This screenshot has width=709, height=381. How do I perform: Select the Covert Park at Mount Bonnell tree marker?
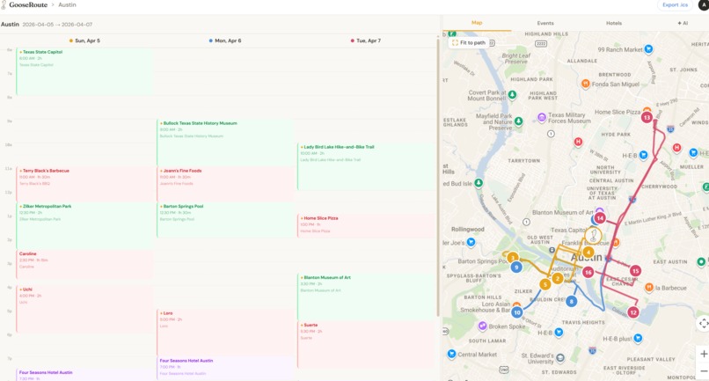[x=512, y=94]
